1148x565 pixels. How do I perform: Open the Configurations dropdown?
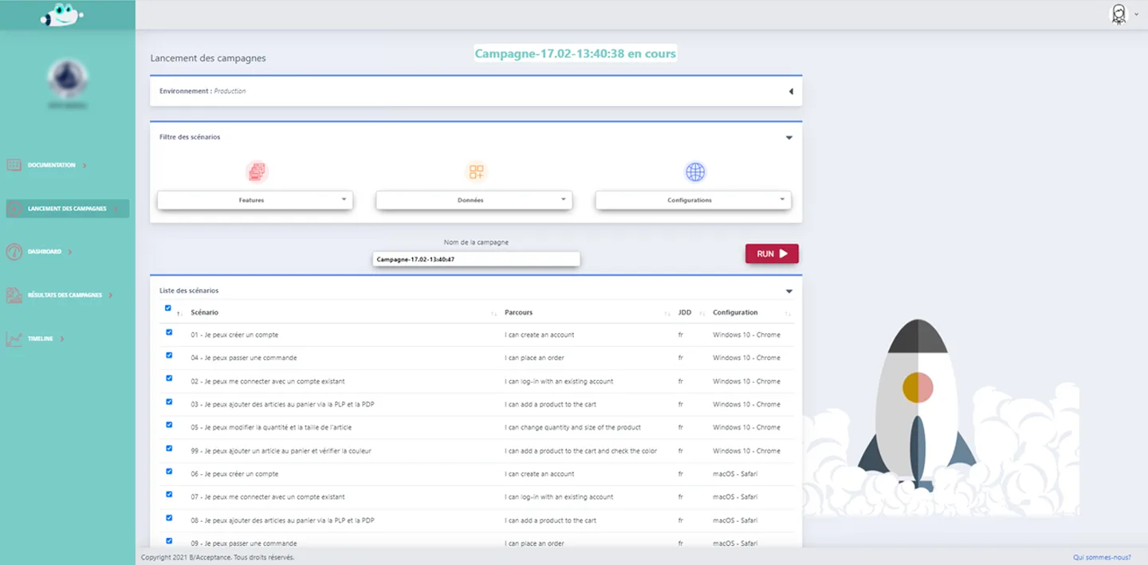[694, 200]
